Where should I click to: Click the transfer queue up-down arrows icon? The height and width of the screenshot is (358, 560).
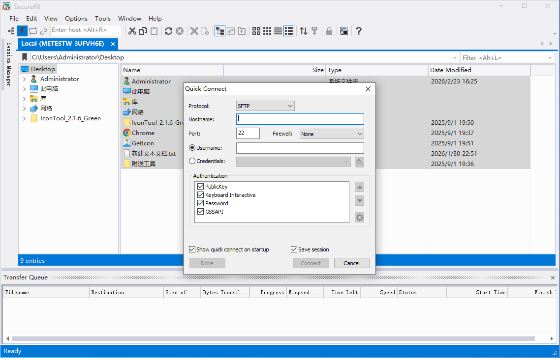tap(304, 31)
